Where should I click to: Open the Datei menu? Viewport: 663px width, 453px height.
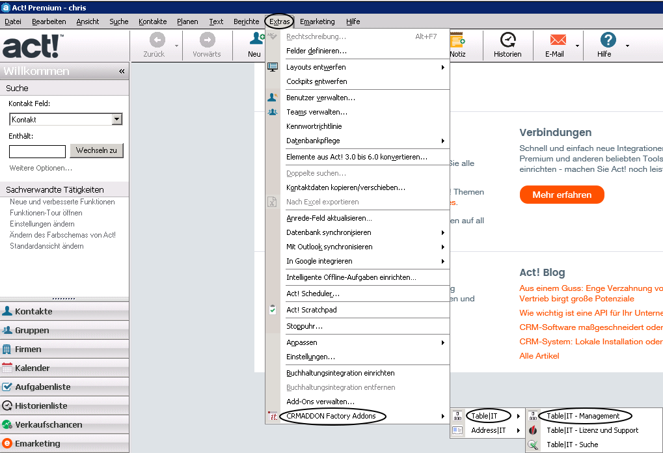[13, 21]
